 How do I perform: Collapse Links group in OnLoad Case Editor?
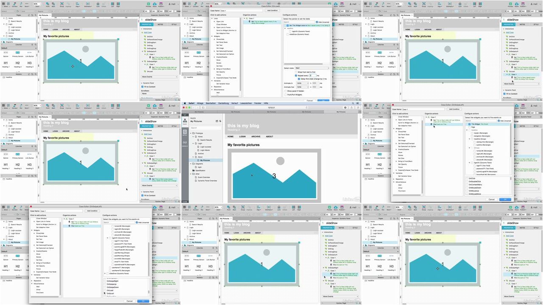coord(212,19)
